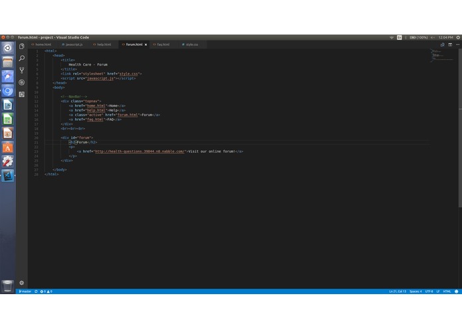Open the Extensions view in the activity bar

pyautogui.click(x=21, y=94)
